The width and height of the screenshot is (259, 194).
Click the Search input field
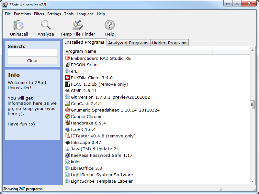pyautogui.click(x=32, y=53)
